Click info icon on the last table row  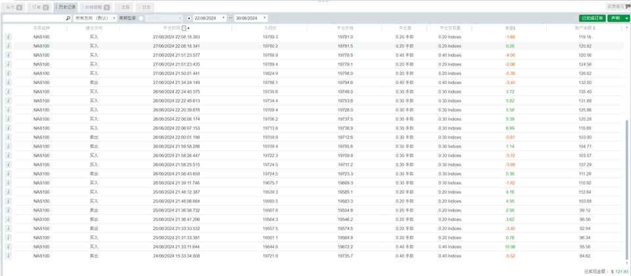tap(9, 256)
